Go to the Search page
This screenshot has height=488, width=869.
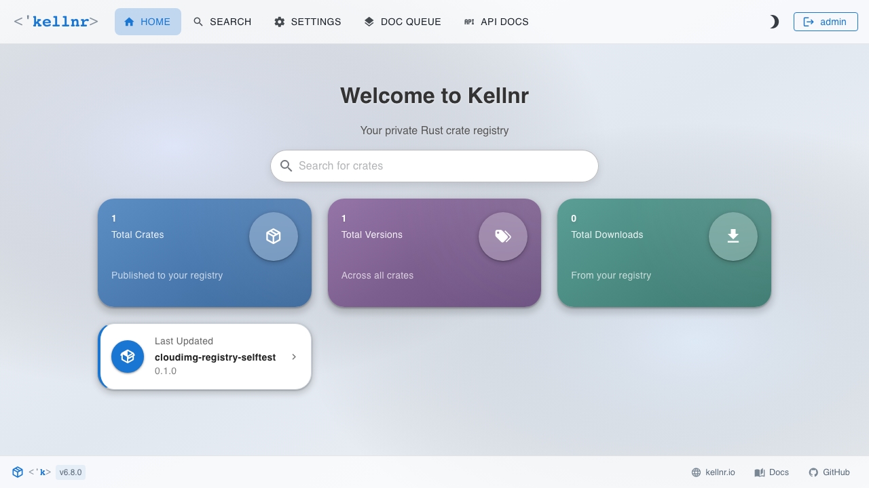pos(222,22)
